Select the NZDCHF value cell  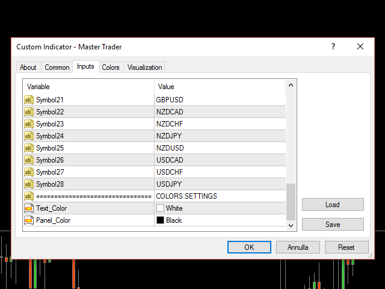220,124
